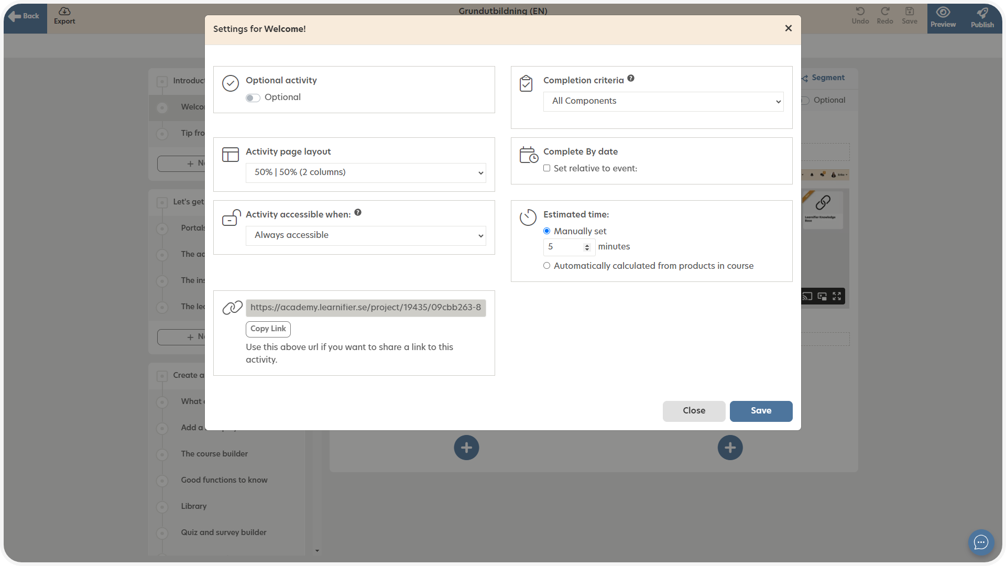Viewport: 1006px width, 566px height.
Task: Click the fullscreen icon on video
Action: click(837, 297)
